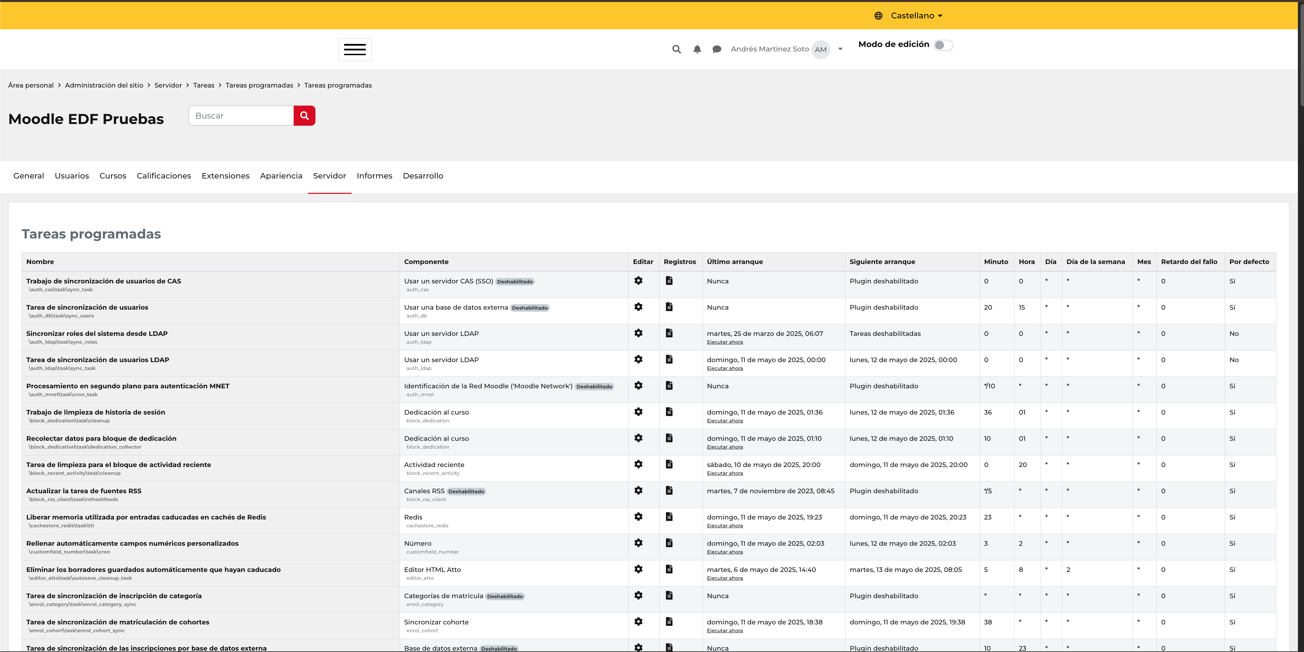Edit the dedication collector task
Viewport: 1304px width, 652px height.
[638, 438]
